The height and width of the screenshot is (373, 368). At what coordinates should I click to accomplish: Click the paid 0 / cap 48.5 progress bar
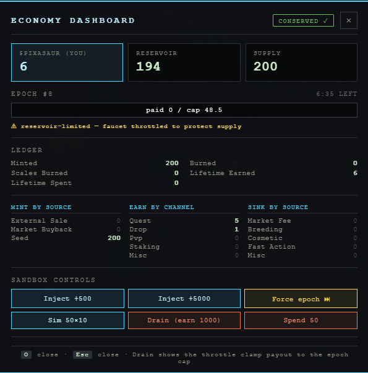coord(184,110)
